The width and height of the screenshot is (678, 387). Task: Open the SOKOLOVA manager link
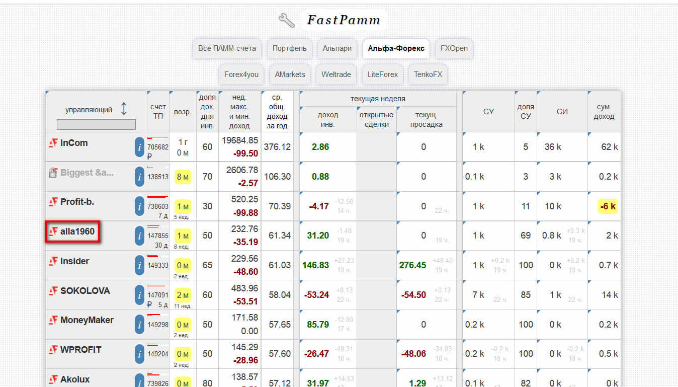pyautogui.click(x=84, y=291)
